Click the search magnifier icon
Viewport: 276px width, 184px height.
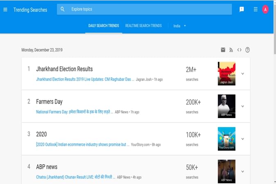point(63,9)
